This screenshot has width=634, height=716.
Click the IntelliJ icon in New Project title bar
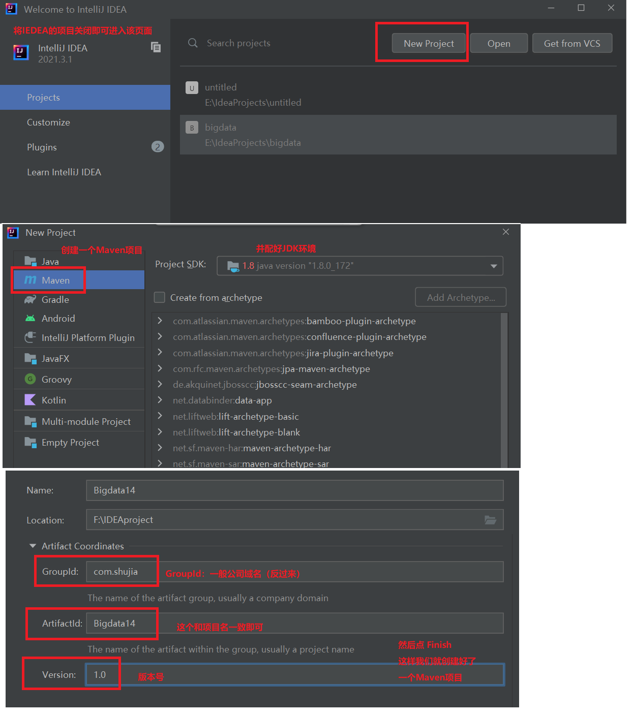coord(13,233)
